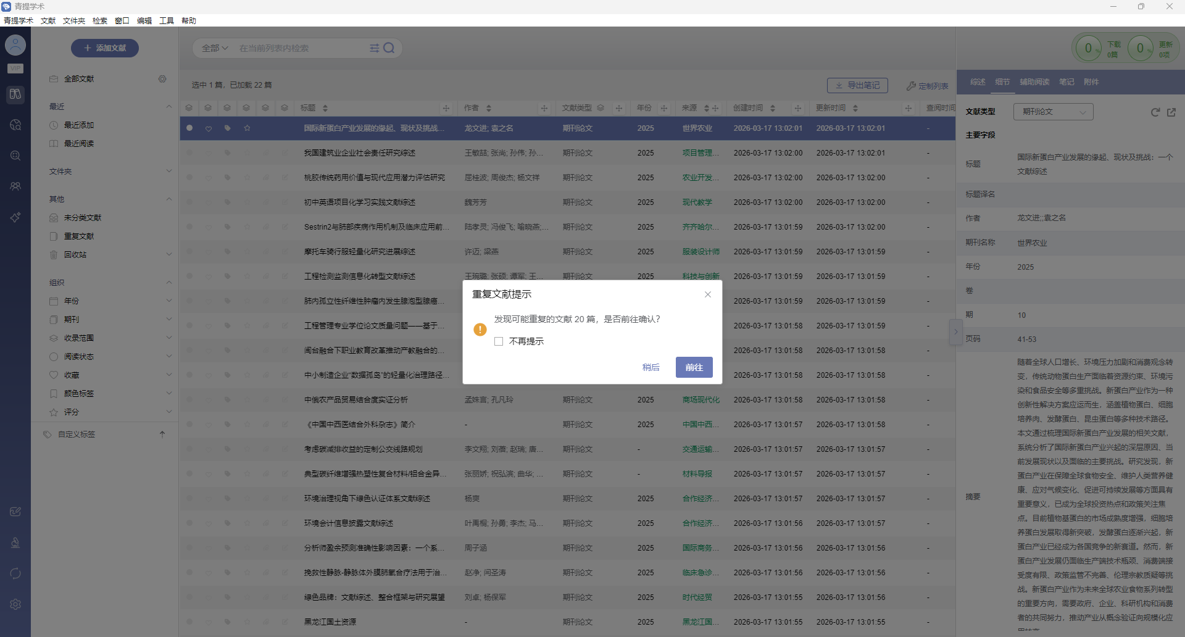Click the 稍后 button
Screen dimensions: 1185x637
pos(651,367)
